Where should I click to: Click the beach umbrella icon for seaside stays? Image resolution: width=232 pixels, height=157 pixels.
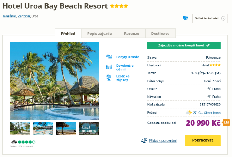click(x=109, y=57)
